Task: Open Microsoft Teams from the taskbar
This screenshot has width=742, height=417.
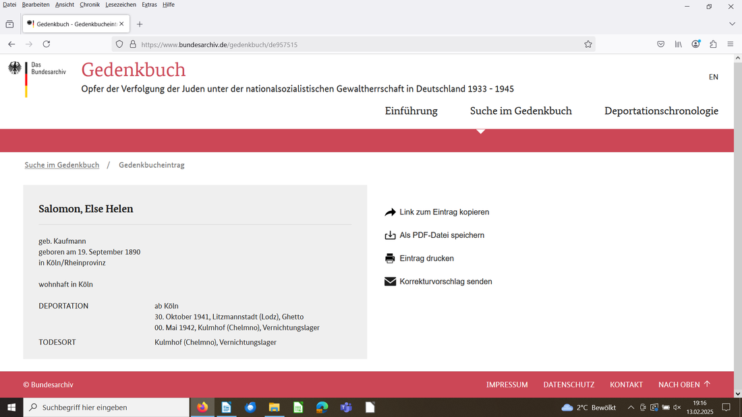Action: coord(346,407)
